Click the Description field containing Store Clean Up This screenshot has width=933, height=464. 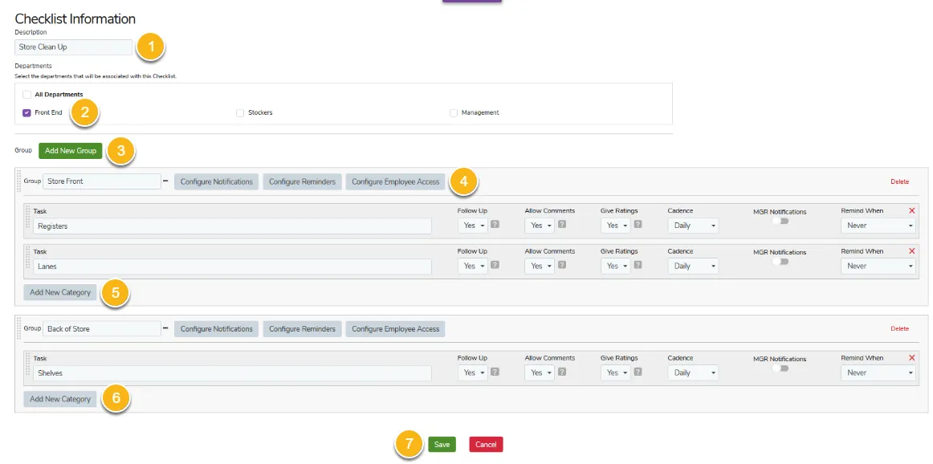74,47
